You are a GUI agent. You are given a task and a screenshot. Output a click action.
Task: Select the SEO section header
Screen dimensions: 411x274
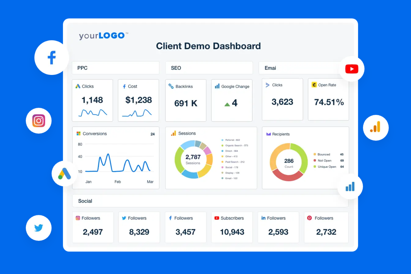209,68
